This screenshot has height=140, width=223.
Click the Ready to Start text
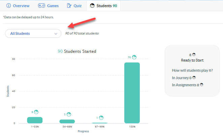(x=192, y=60)
